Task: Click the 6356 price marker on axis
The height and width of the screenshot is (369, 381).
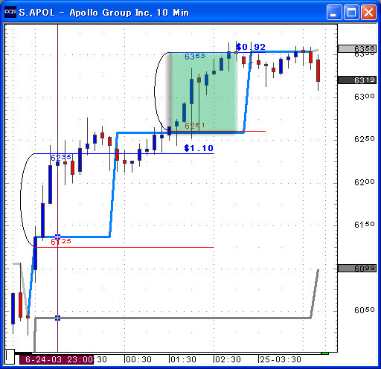Action: click(x=357, y=48)
